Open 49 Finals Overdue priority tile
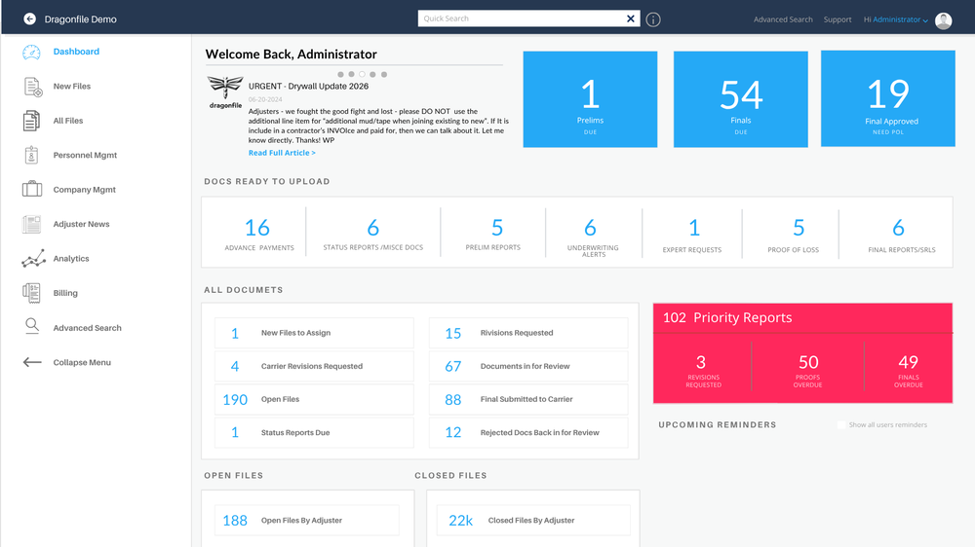The image size is (975, 547). (x=909, y=370)
